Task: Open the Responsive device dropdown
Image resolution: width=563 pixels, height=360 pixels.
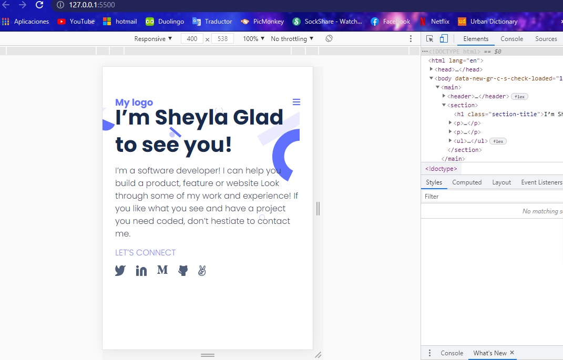Action: pyautogui.click(x=153, y=38)
